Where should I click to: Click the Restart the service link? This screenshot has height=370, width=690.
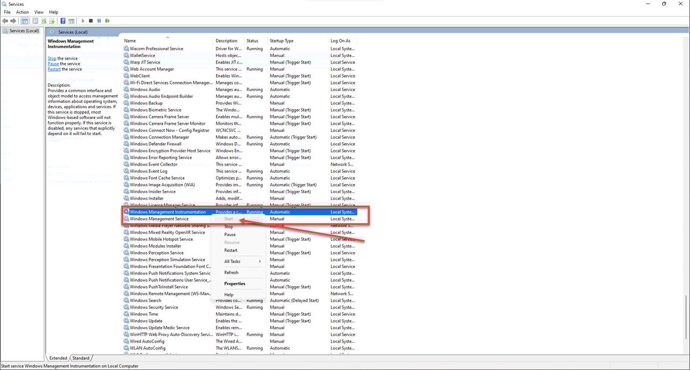click(54, 69)
